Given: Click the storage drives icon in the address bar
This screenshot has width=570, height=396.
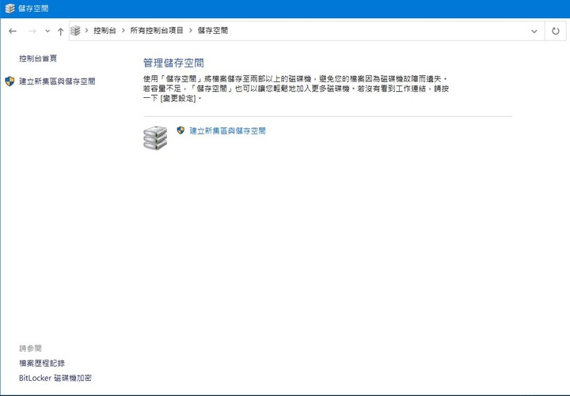Looking at the screenshot, I should pyautogui.click(x=76, y=31).
